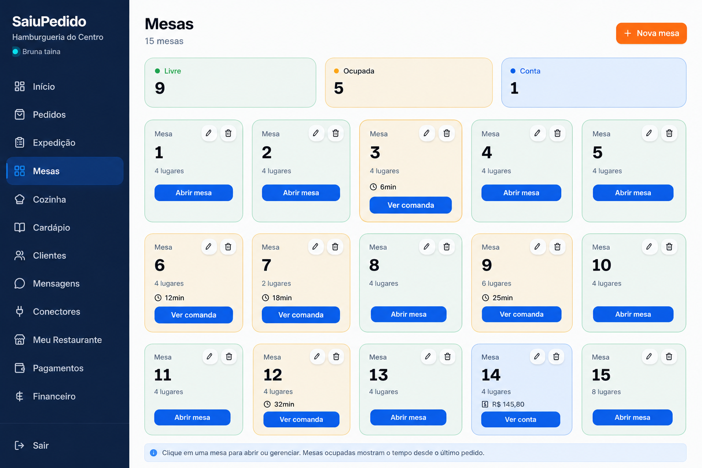This screenshot has height=468, width=702.
Task: Click the trash icon on Mesa 10
Action: tap(669, 247)
